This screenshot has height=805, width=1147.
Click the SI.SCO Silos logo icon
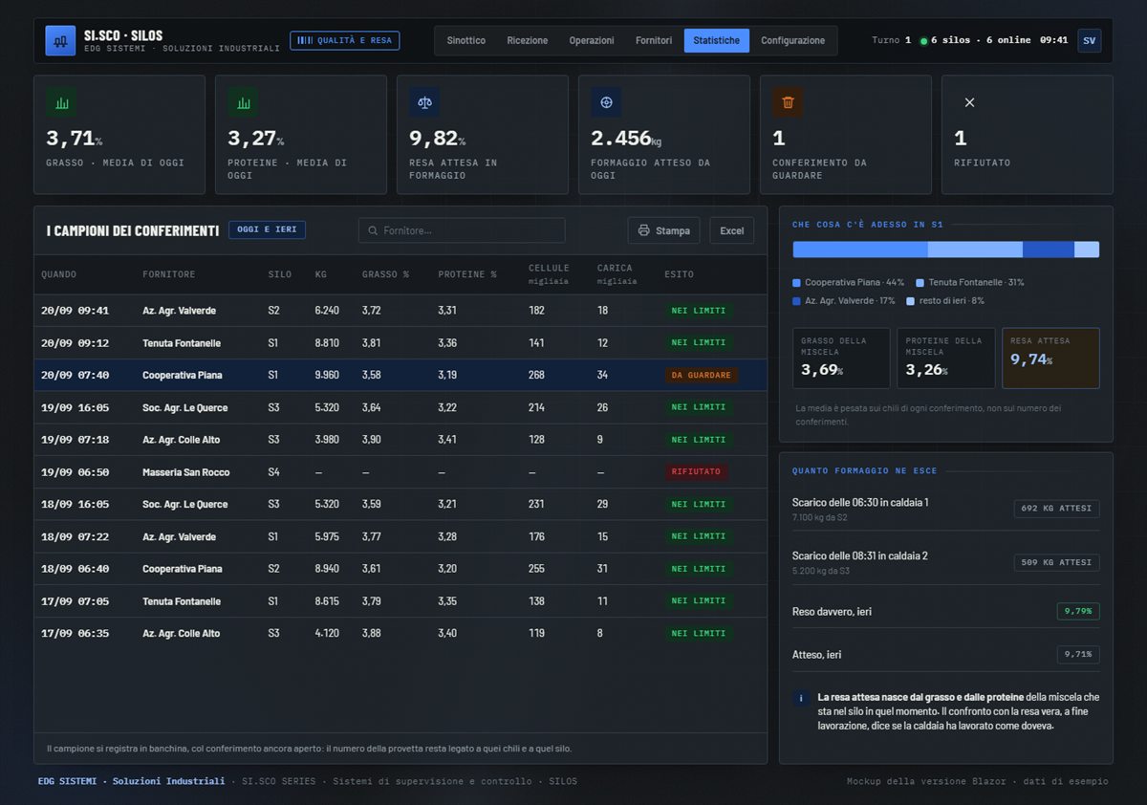tap(60, 41)
